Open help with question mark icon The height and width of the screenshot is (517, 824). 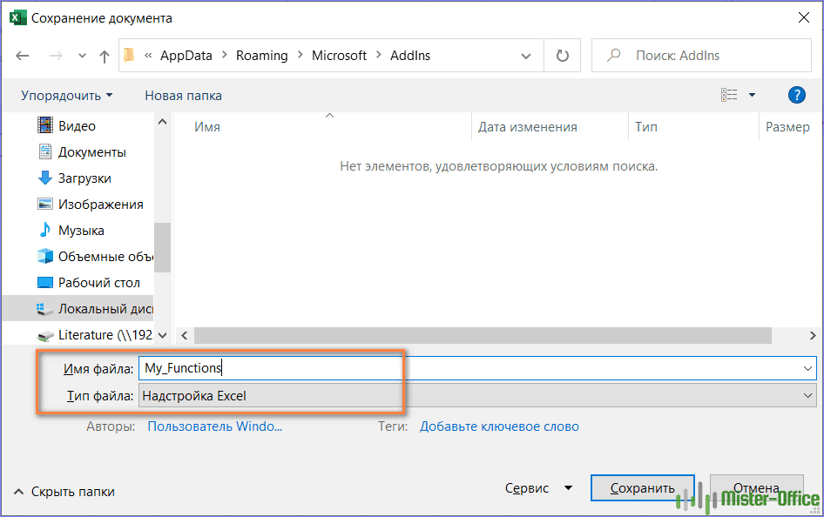[x=796, y=95]
